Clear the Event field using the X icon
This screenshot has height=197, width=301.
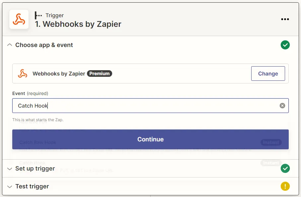pos(282,106)
